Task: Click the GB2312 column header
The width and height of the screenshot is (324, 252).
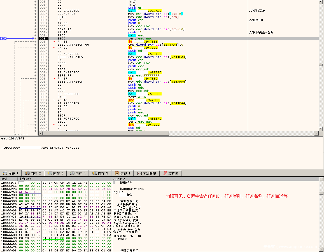Action: coord(119,179)
